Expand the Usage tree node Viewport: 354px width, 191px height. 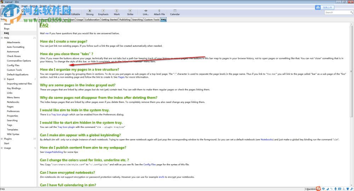click(2, 148)
